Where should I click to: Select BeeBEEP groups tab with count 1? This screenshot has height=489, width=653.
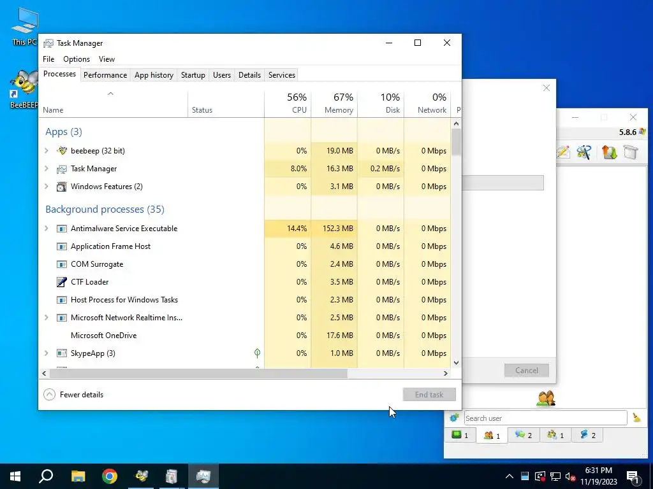coord(555,435)
